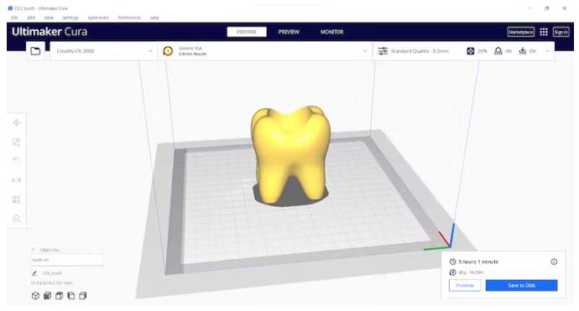The image size is (579, 311).
Task: Switch to top view cube icon
Action: coord(59,296)
